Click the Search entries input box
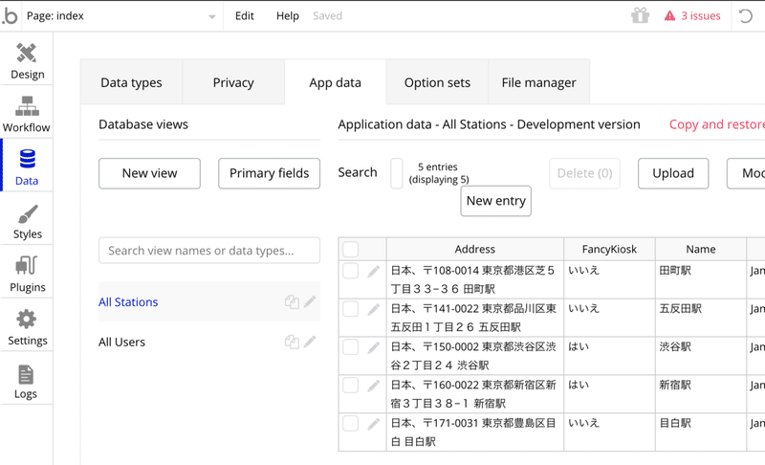The height and width of the screenshot is (465, 765). coord(397,173)
